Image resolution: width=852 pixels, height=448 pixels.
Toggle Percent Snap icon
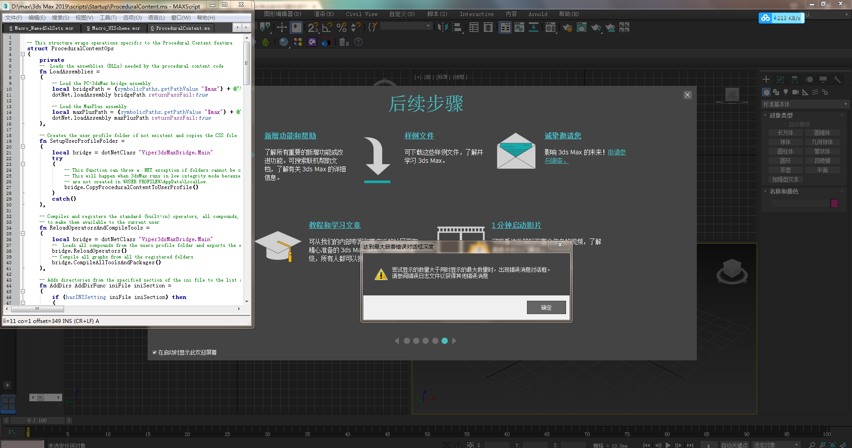point(342,28)
